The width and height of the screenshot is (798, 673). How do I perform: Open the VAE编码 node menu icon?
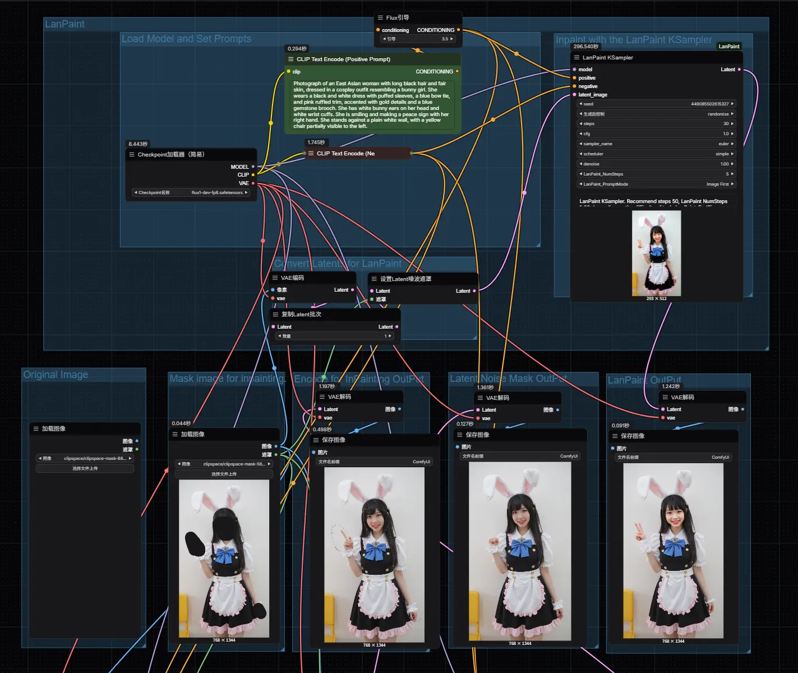click(x=275, y=278)
